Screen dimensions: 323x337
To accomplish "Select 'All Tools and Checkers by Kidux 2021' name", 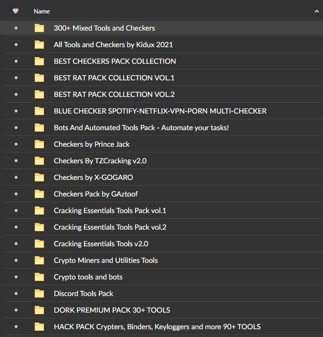I will (x=113, y=45).
